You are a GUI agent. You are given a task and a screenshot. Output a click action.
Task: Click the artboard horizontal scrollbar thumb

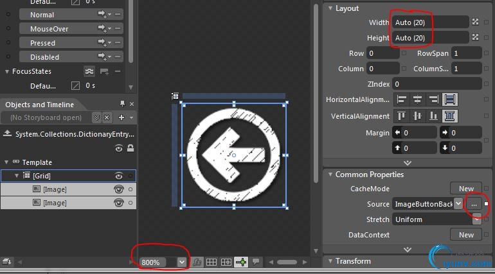click(x=287, y=262)
